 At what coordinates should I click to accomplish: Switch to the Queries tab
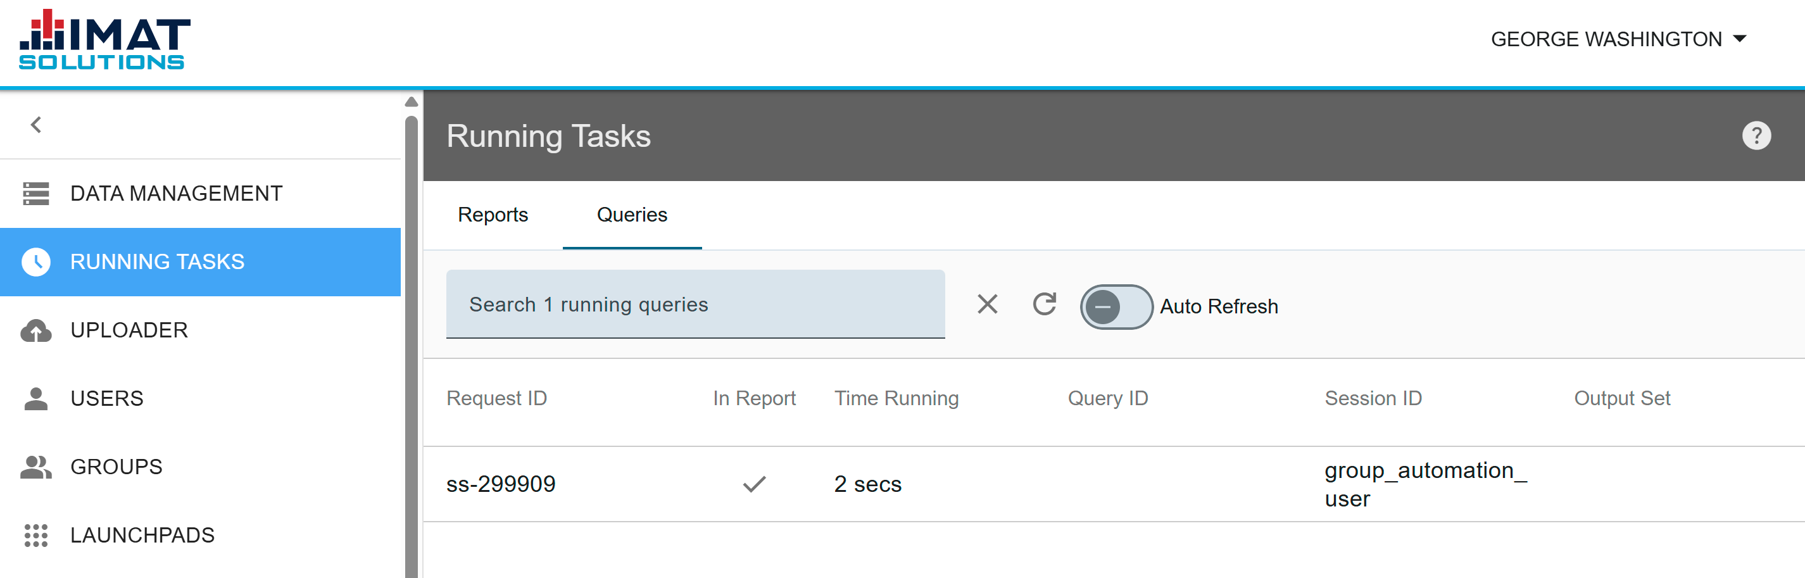632,215
